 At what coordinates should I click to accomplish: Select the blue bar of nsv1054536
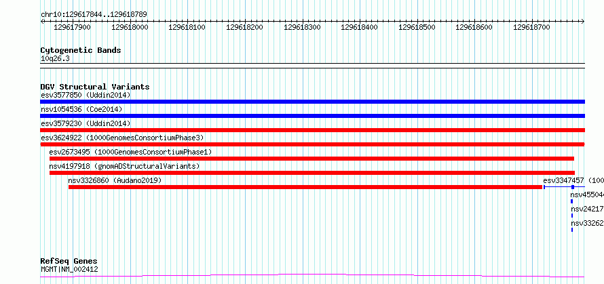312,116
